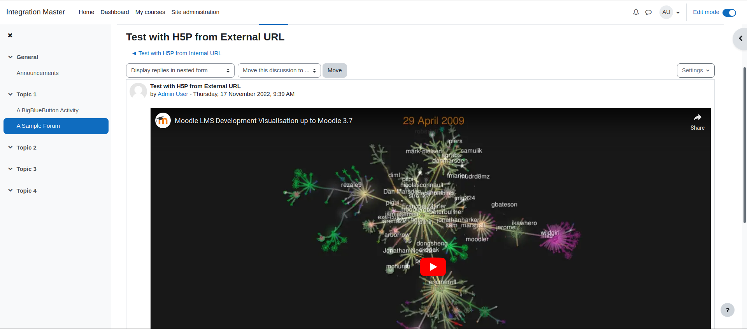Click the AU user avatar
The height and width of the screenshot is (329, 747).
point(666,12)
